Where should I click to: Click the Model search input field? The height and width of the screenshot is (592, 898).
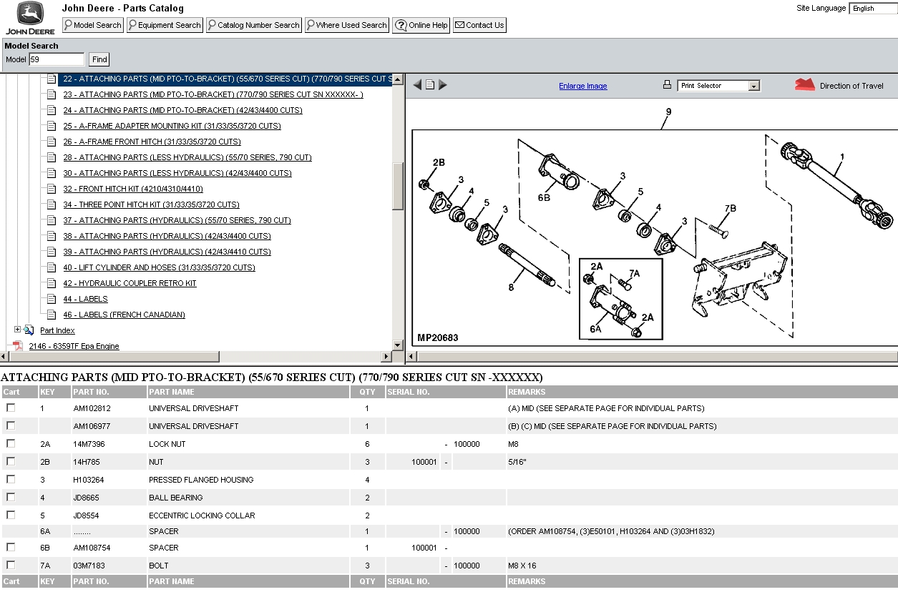click(57, 59)
